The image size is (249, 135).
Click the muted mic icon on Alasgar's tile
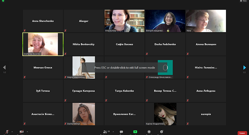pyautogui.click(x=65, y=31)
